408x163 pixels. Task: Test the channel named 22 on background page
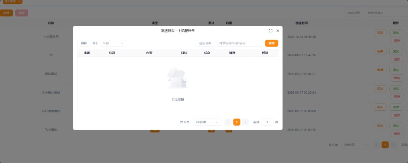pos(396,51)
